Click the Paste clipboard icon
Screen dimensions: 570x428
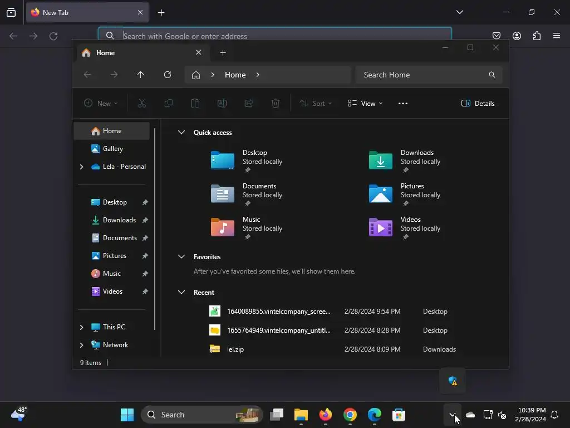pyautogui.click(x=195, y=103)
